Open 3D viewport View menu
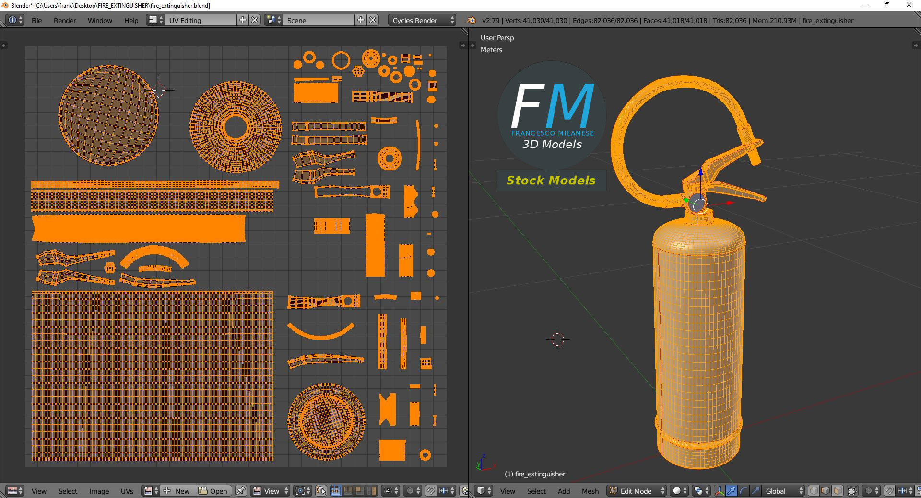The image size is (921, 498). 508,491
